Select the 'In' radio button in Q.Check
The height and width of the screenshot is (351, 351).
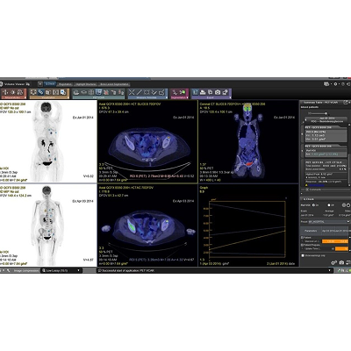(313, 205)
